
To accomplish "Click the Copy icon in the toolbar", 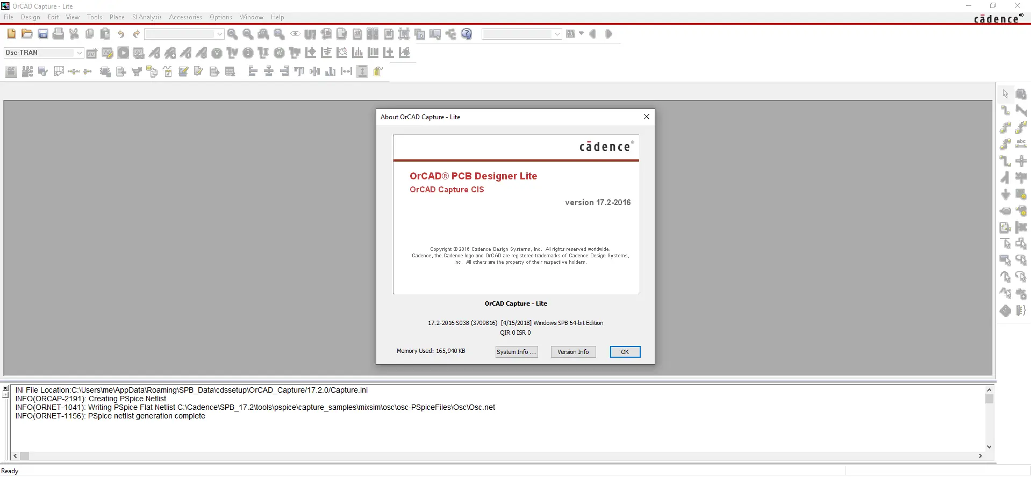I will (x=90, y=34).
